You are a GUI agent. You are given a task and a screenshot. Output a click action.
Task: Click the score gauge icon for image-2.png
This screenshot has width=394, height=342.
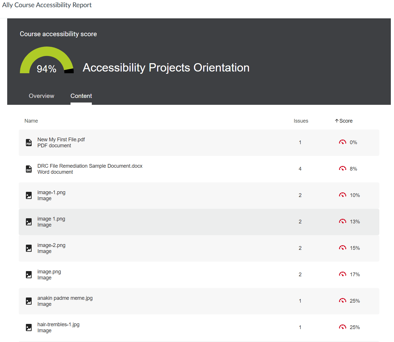tap(342, 248)
